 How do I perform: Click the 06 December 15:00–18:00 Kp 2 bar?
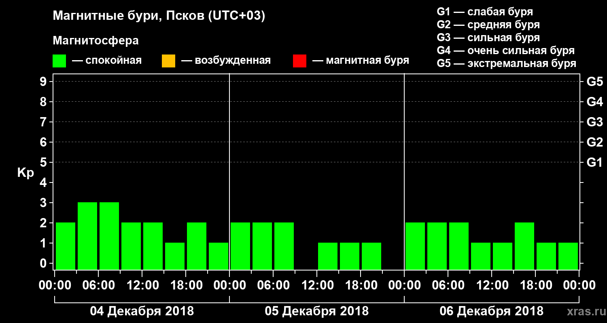click(x=524, y=246)
